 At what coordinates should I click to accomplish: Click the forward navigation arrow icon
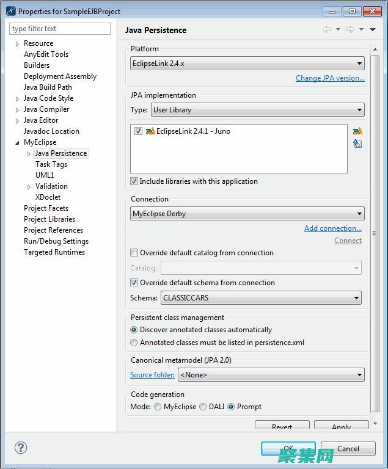[350, 29]
